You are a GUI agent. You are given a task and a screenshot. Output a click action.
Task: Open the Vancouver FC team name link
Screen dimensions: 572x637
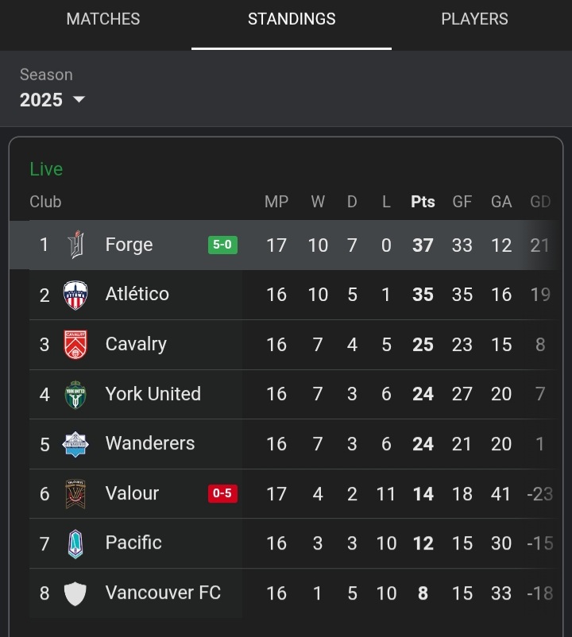coord(163,593)
